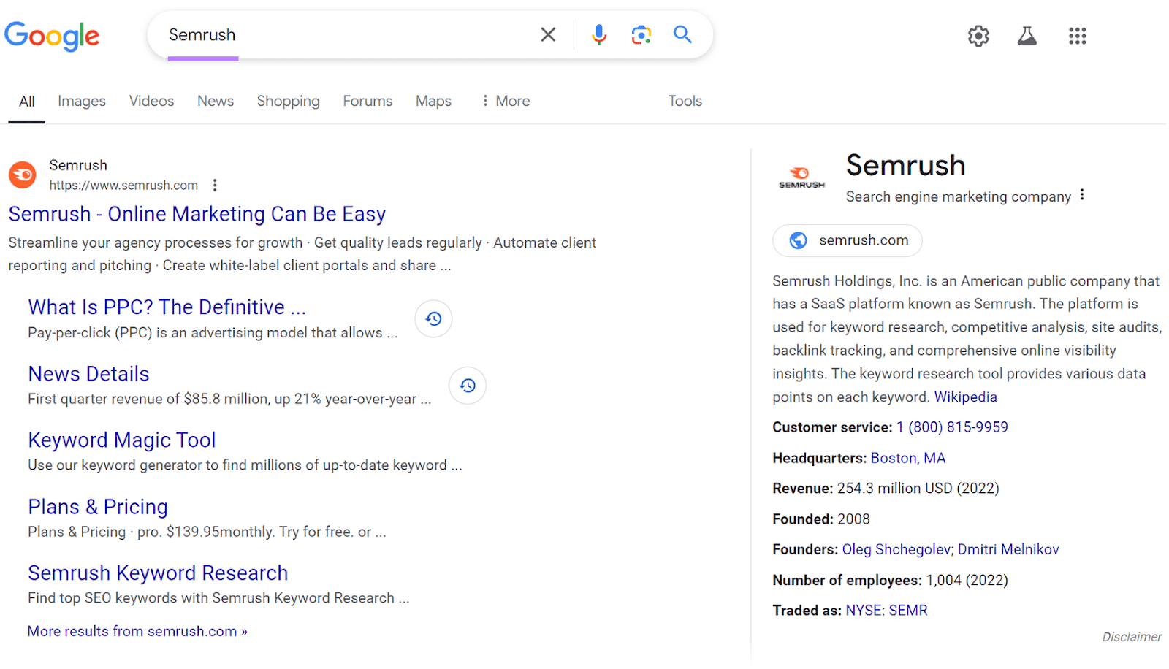
Task: Switch to the Images tab
Action: tap(81, 101)
